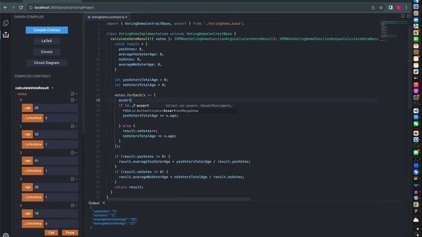The height and width of the screenshot is (237, 422).
Task: Click the copy icon for vote item 0
Action: click(72, 99)
